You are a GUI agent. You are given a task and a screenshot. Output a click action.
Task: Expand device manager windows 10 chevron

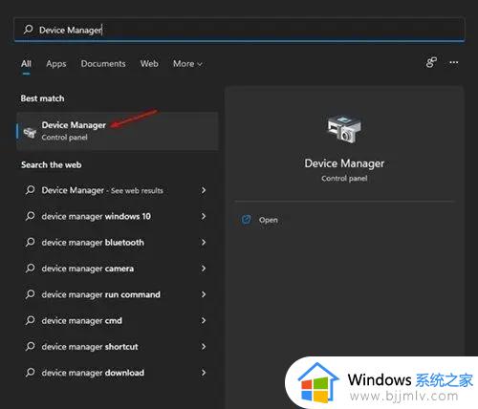[x=204, y=216]
